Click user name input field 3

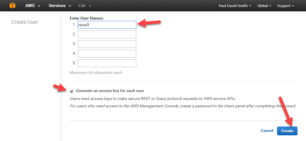(107, 44)
